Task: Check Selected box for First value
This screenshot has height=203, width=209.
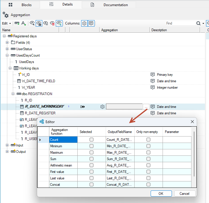Action: pyautogui.click(x=91, y=172)
